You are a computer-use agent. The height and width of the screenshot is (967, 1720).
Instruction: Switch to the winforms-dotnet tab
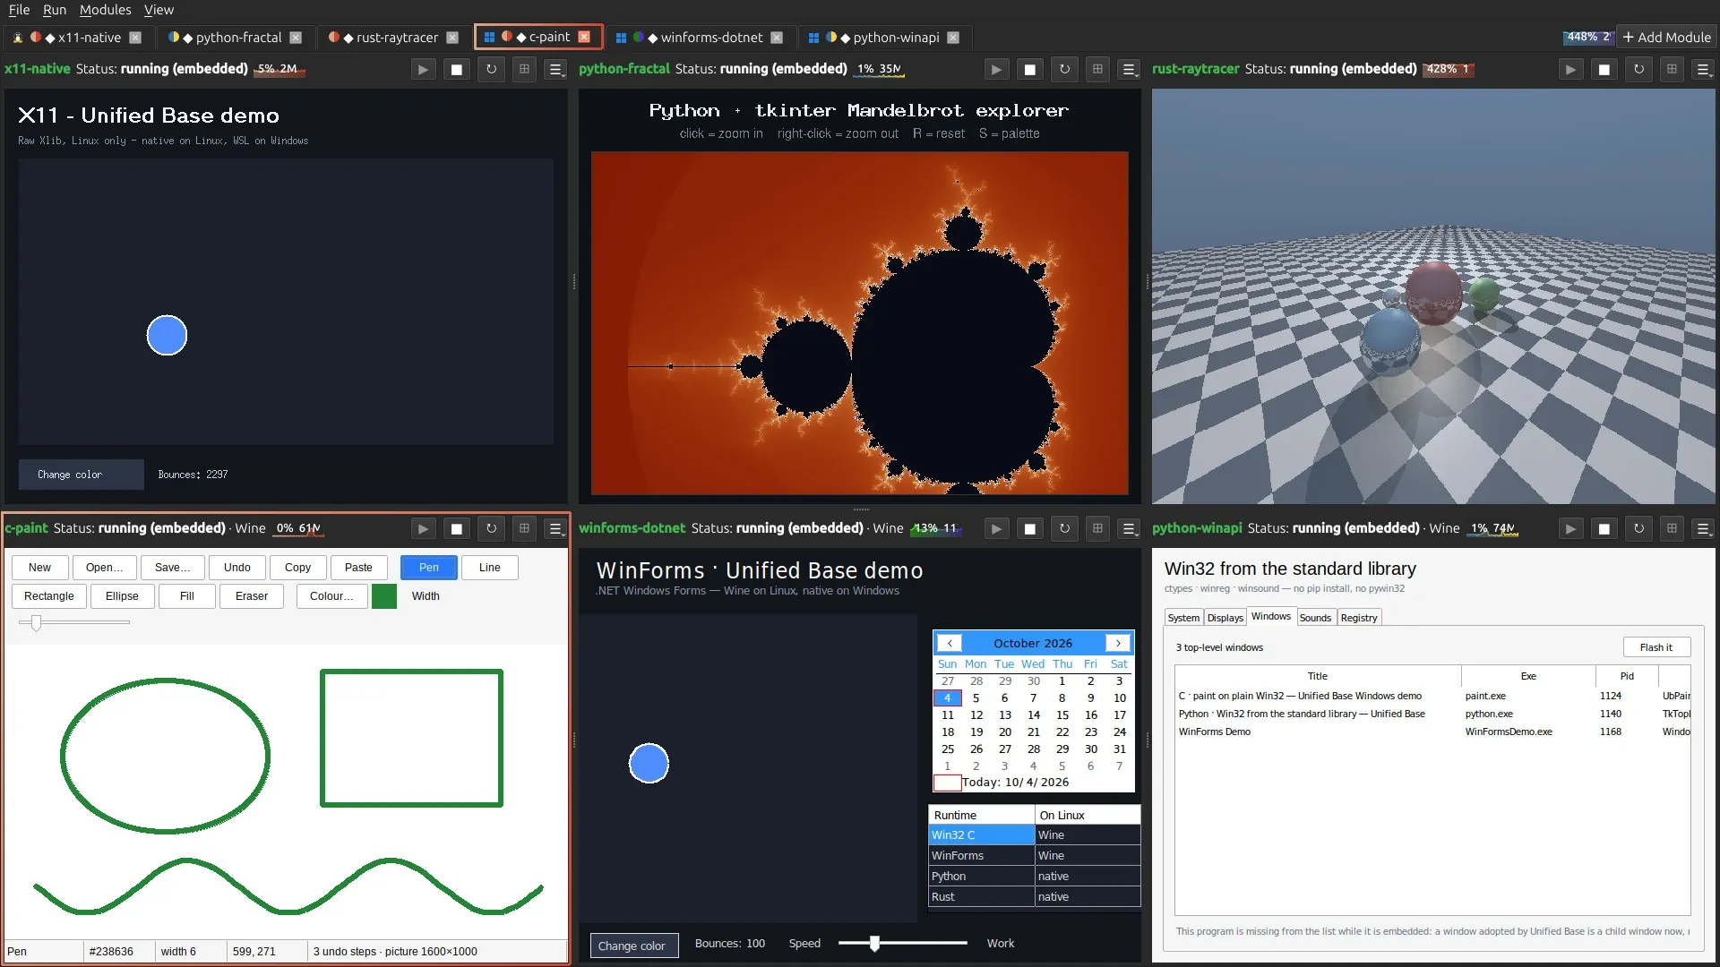699,38
